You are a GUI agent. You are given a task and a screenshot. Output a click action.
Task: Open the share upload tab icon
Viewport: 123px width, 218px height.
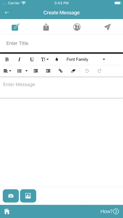coord(46,27)
